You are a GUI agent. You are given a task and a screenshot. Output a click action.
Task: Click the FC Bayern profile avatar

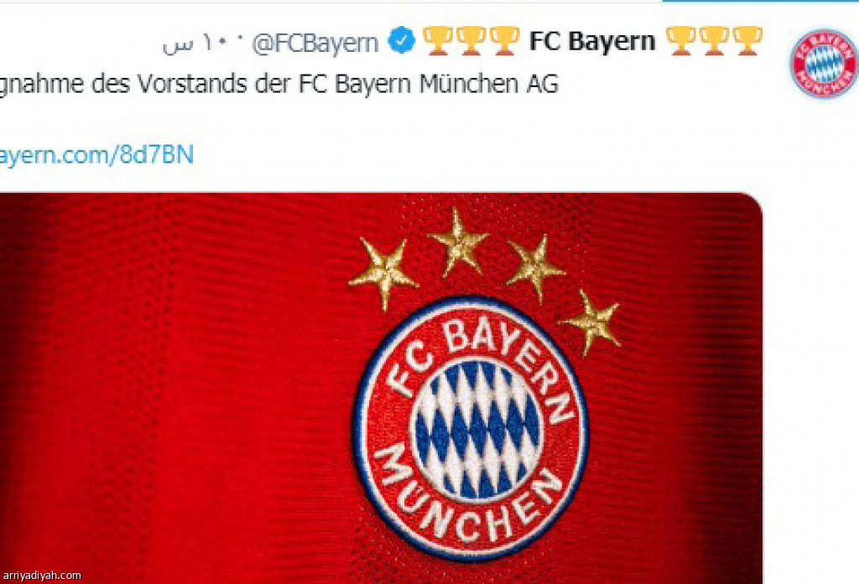coord(824,63)
